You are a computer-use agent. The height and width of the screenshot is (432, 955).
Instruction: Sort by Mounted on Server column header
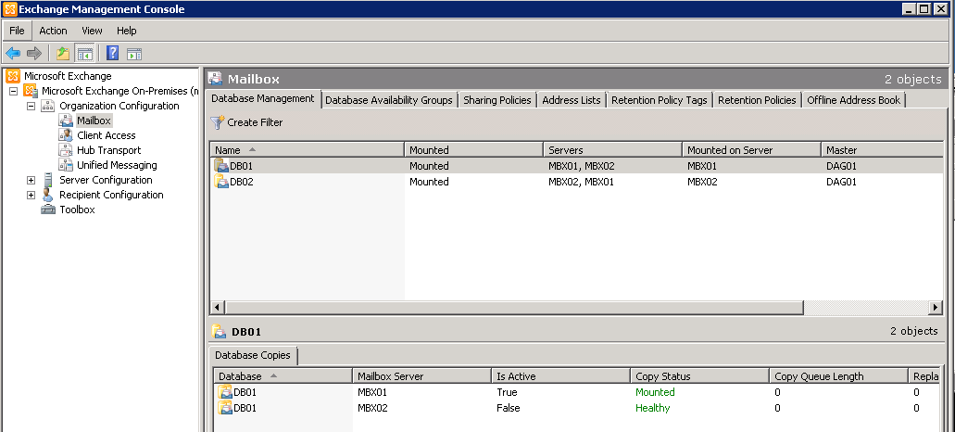730,149
